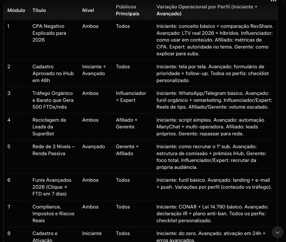Open the three-dot options menu
Image resolution: width=286 pixels, height=242 pixels.
273,1
